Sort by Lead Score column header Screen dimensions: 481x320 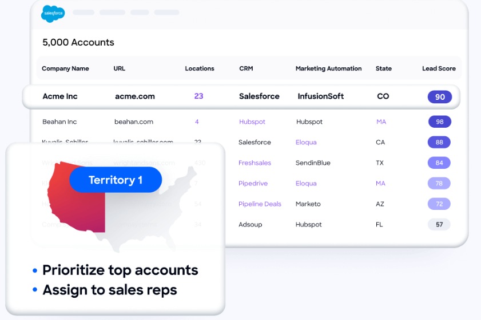[439, 68]
